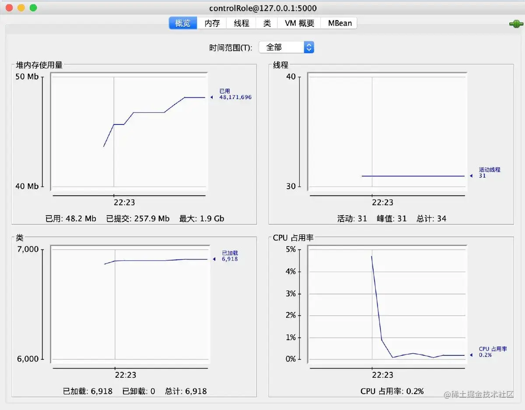Click the 已用 48,171,696 heap legend
This screenshot has width=525, height=410.
[x=235, y=94]
